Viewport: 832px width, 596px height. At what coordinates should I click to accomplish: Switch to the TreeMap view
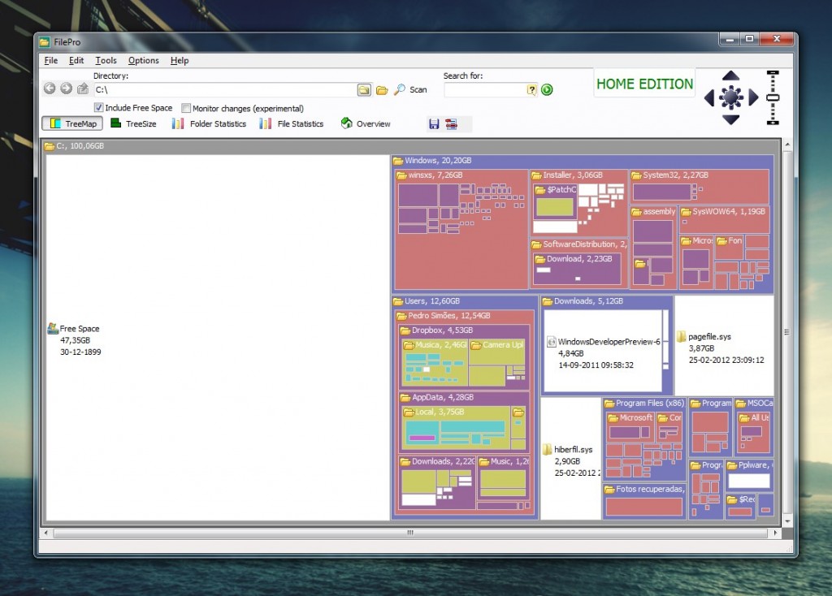[x=72, y=123]
